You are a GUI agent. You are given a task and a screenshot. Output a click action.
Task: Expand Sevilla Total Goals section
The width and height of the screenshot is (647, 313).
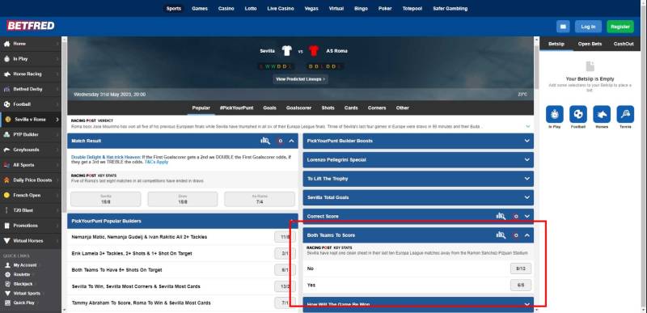tap(527, 197)
